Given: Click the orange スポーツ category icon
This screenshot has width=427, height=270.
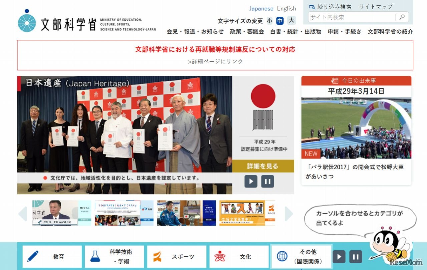Looking at the screenshot, I should click(x=157, y=256).
